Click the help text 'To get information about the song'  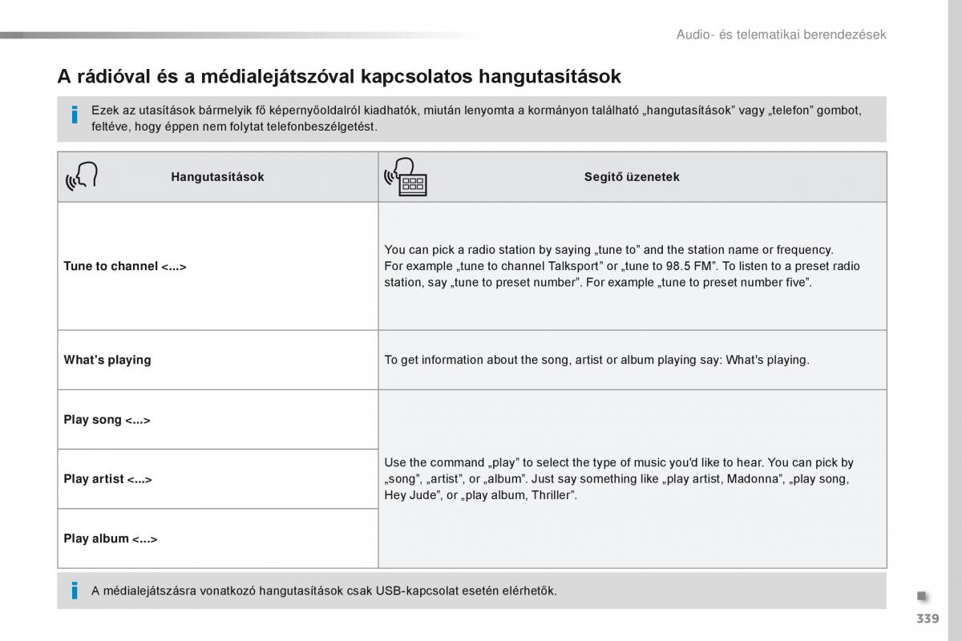point(597,360)
